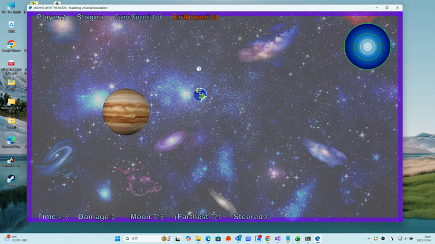Image resolution: width=435 pixels, height=244 pixels.
Task: Click the orange Earth Speed:30 readout
Action: (195, 17)
